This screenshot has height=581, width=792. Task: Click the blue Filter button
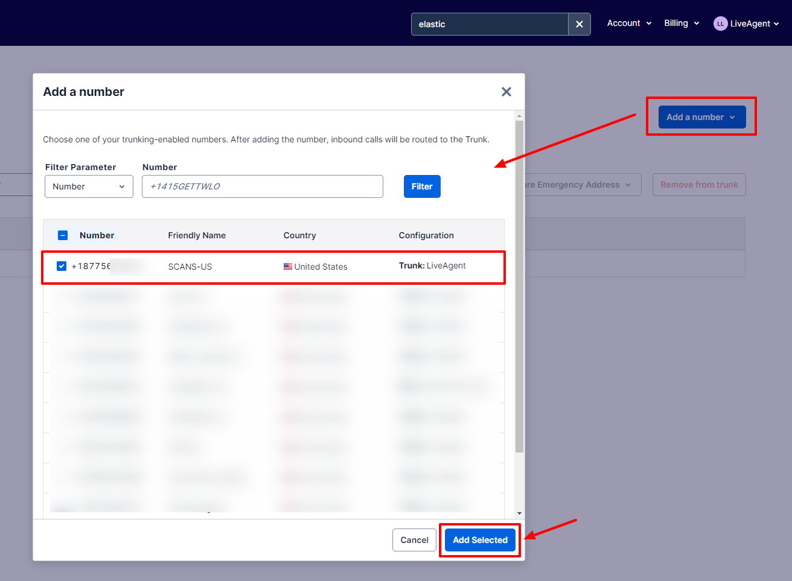[x=422, y=186]
